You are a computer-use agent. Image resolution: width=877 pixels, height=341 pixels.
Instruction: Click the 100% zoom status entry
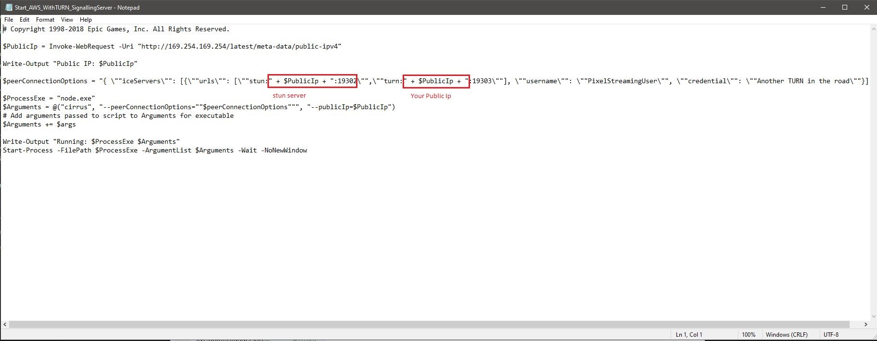749,335
